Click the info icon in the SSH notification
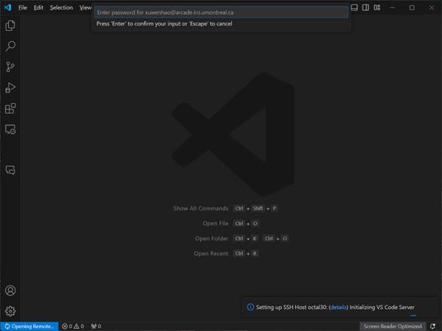Viewport: 442px width, 331px height. pos(250,307)
